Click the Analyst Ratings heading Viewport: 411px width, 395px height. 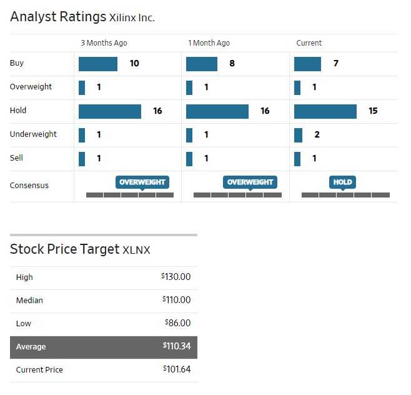point(58,17)
